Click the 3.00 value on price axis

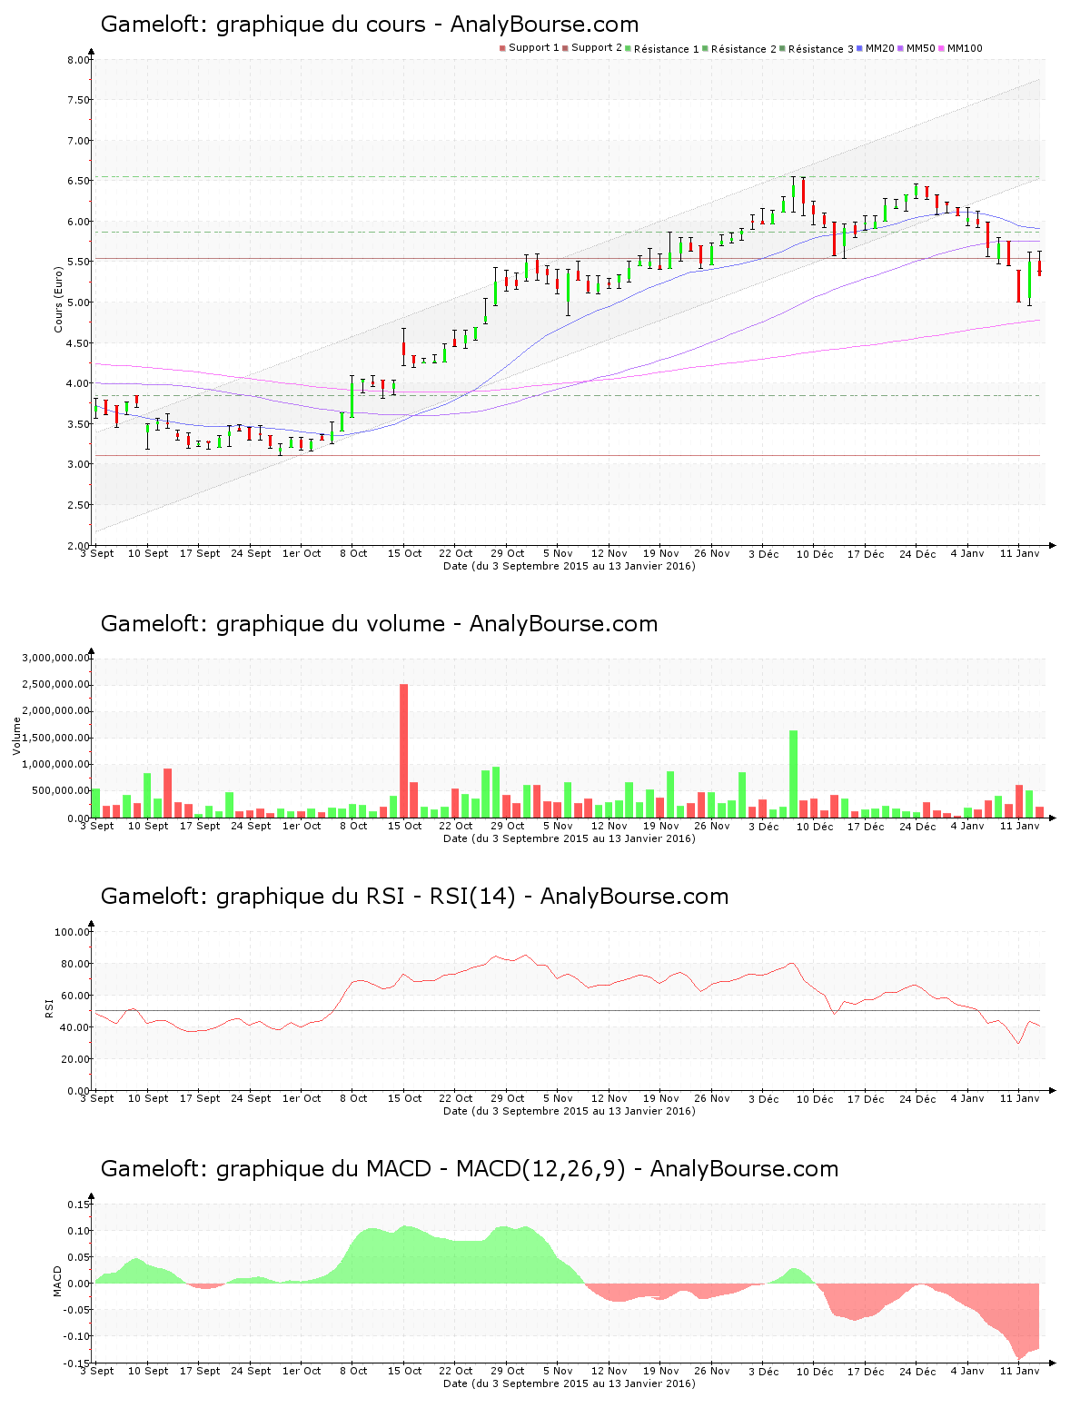point(79,464)
